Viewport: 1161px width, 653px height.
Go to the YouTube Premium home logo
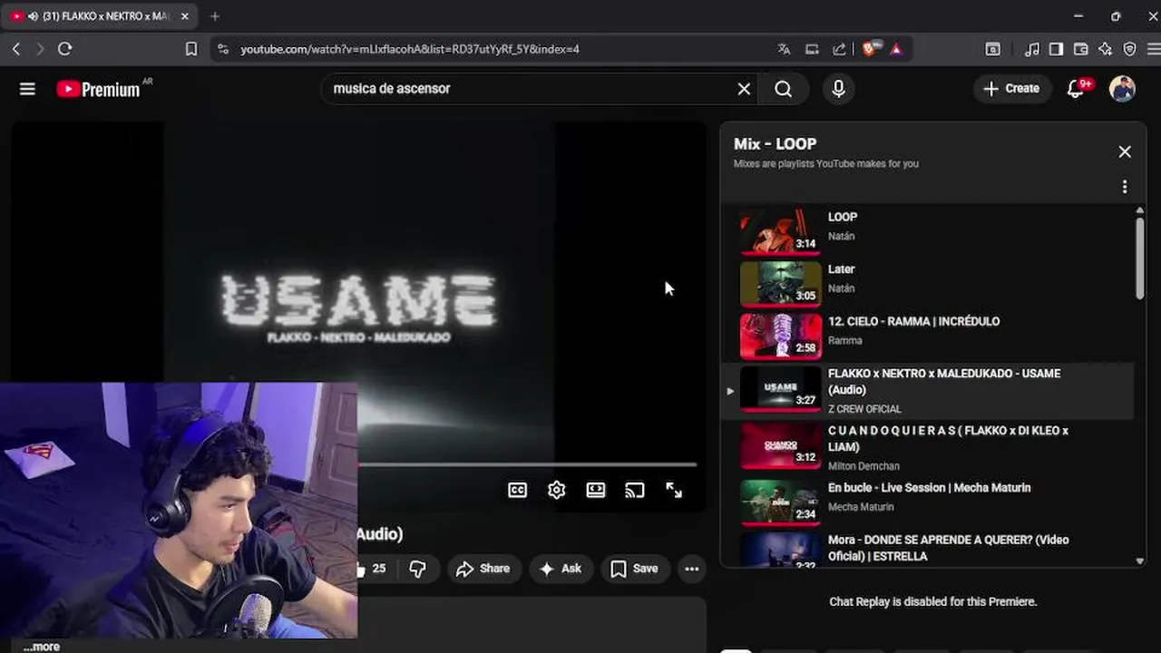(98, 89)
